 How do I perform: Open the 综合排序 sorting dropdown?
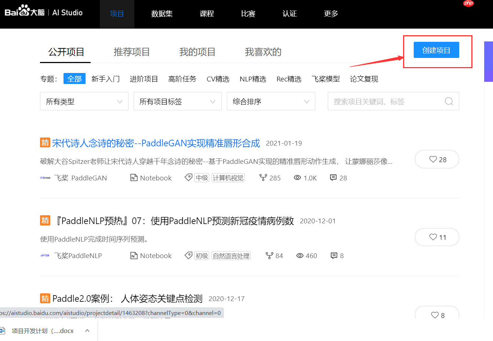[x=271, y=101]
